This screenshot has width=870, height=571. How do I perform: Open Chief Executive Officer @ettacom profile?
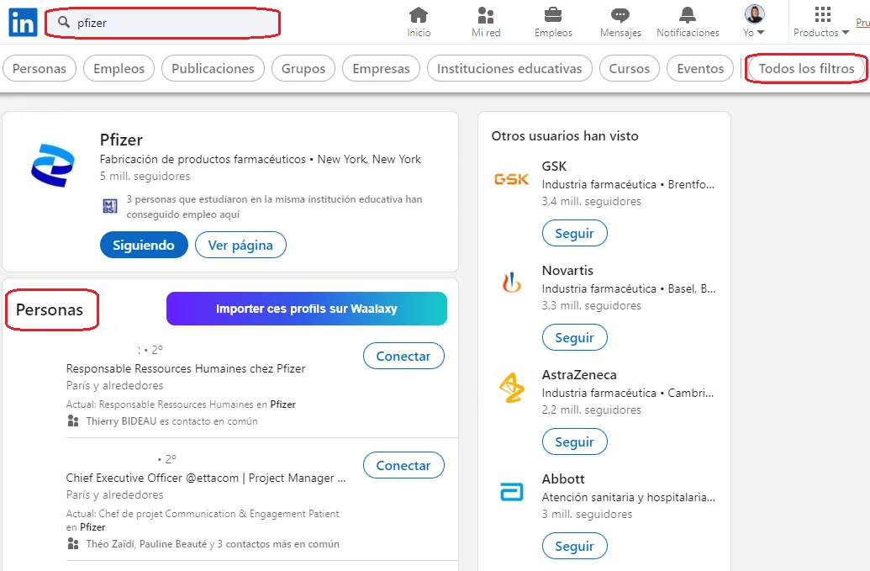point(205,478)
